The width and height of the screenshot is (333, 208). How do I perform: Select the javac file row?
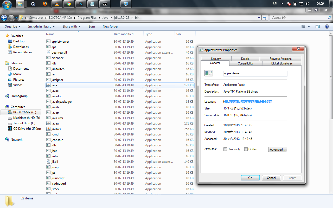click(x=120, y=91)
